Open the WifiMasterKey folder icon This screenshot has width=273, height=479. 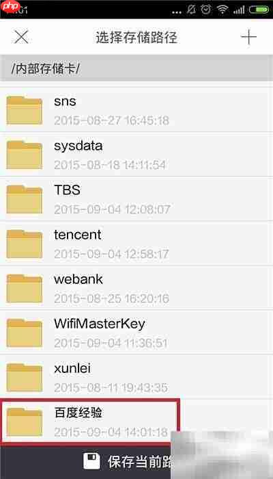tap(25, 333)
